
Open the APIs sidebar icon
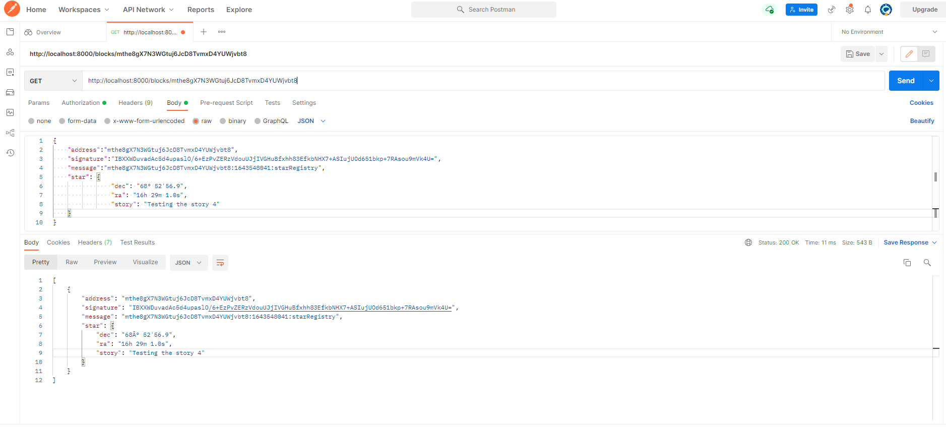(10, 52)
